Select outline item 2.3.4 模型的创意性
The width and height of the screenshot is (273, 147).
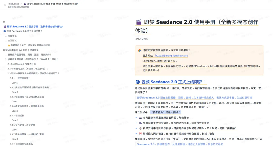point(27,106)
